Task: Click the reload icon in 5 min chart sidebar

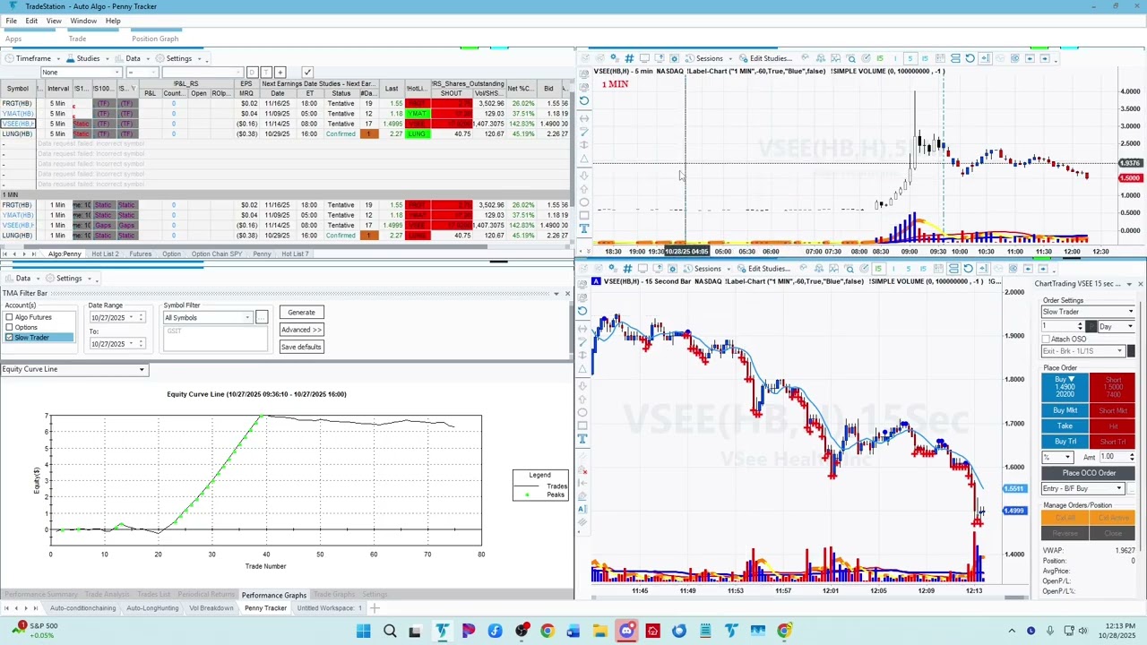Action: 584,100
